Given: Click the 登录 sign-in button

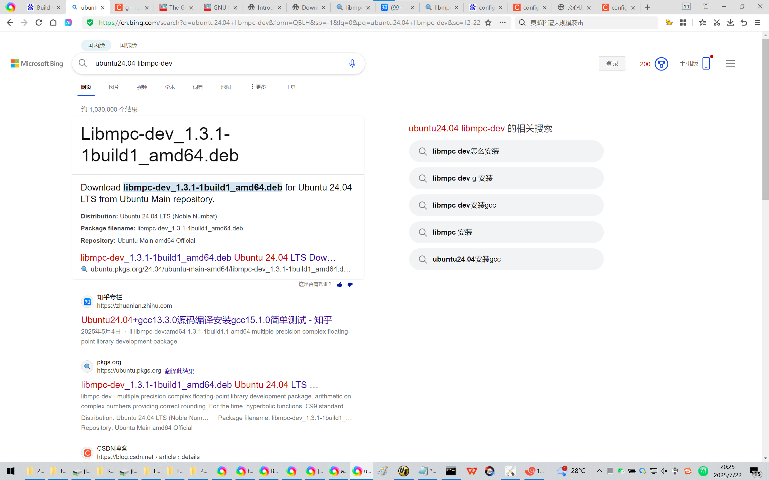Looking at the screenshot, I should 612,64.
